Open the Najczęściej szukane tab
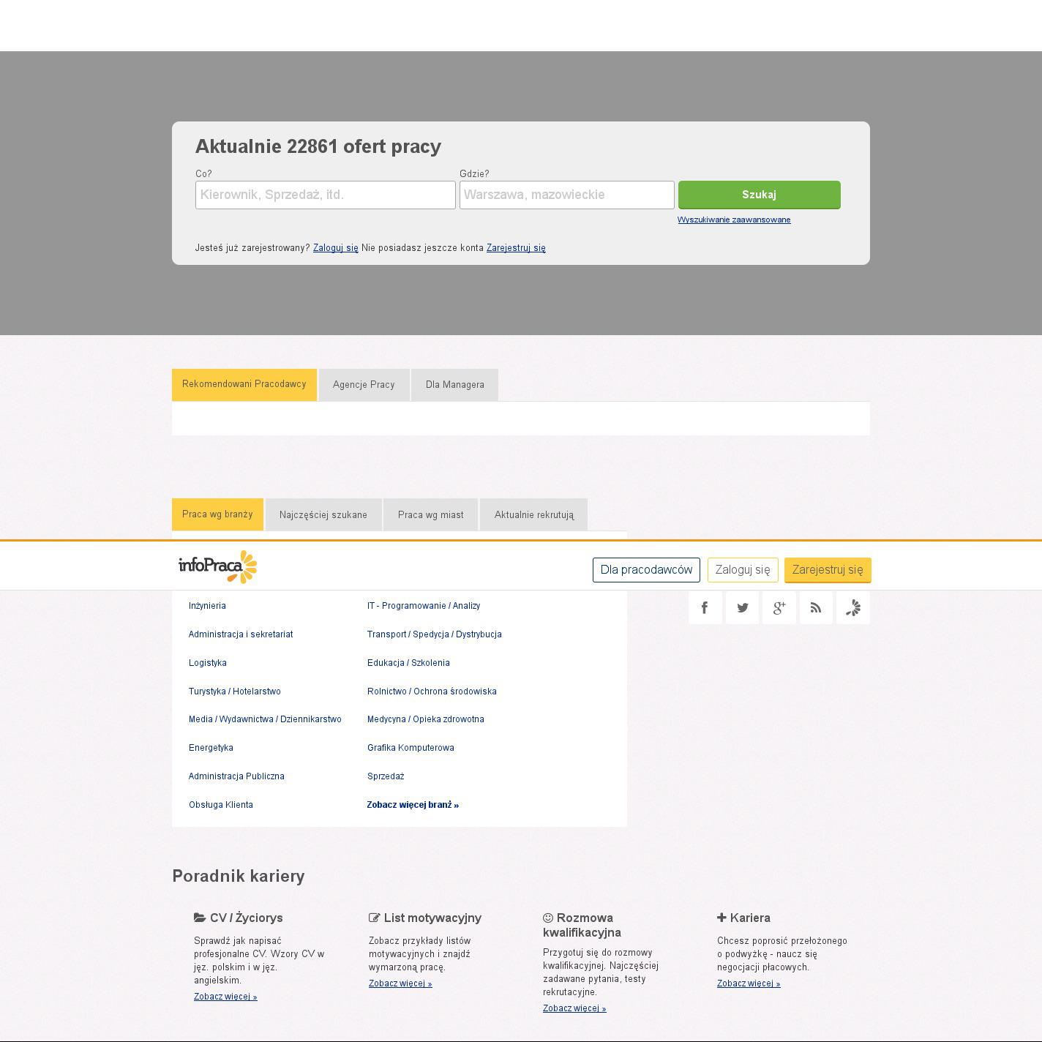This screenshot has height=1042, width=1042. pos(323,515)
